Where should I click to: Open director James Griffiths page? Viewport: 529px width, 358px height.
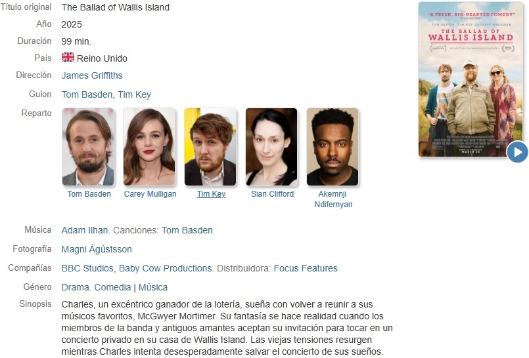coord(92,75)
